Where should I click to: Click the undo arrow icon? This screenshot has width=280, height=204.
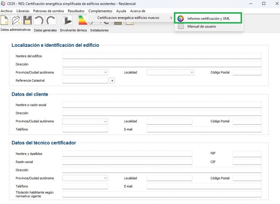tap(39, 20)
